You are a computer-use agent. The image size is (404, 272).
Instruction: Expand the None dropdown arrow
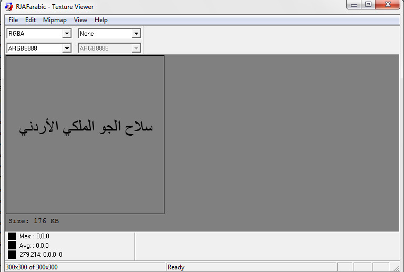point(136,34)
